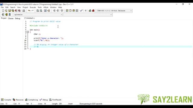The width and height of the screenshot is (193, 108).
Task: Run the program using Run icon
Action: (x=70, y=11)
